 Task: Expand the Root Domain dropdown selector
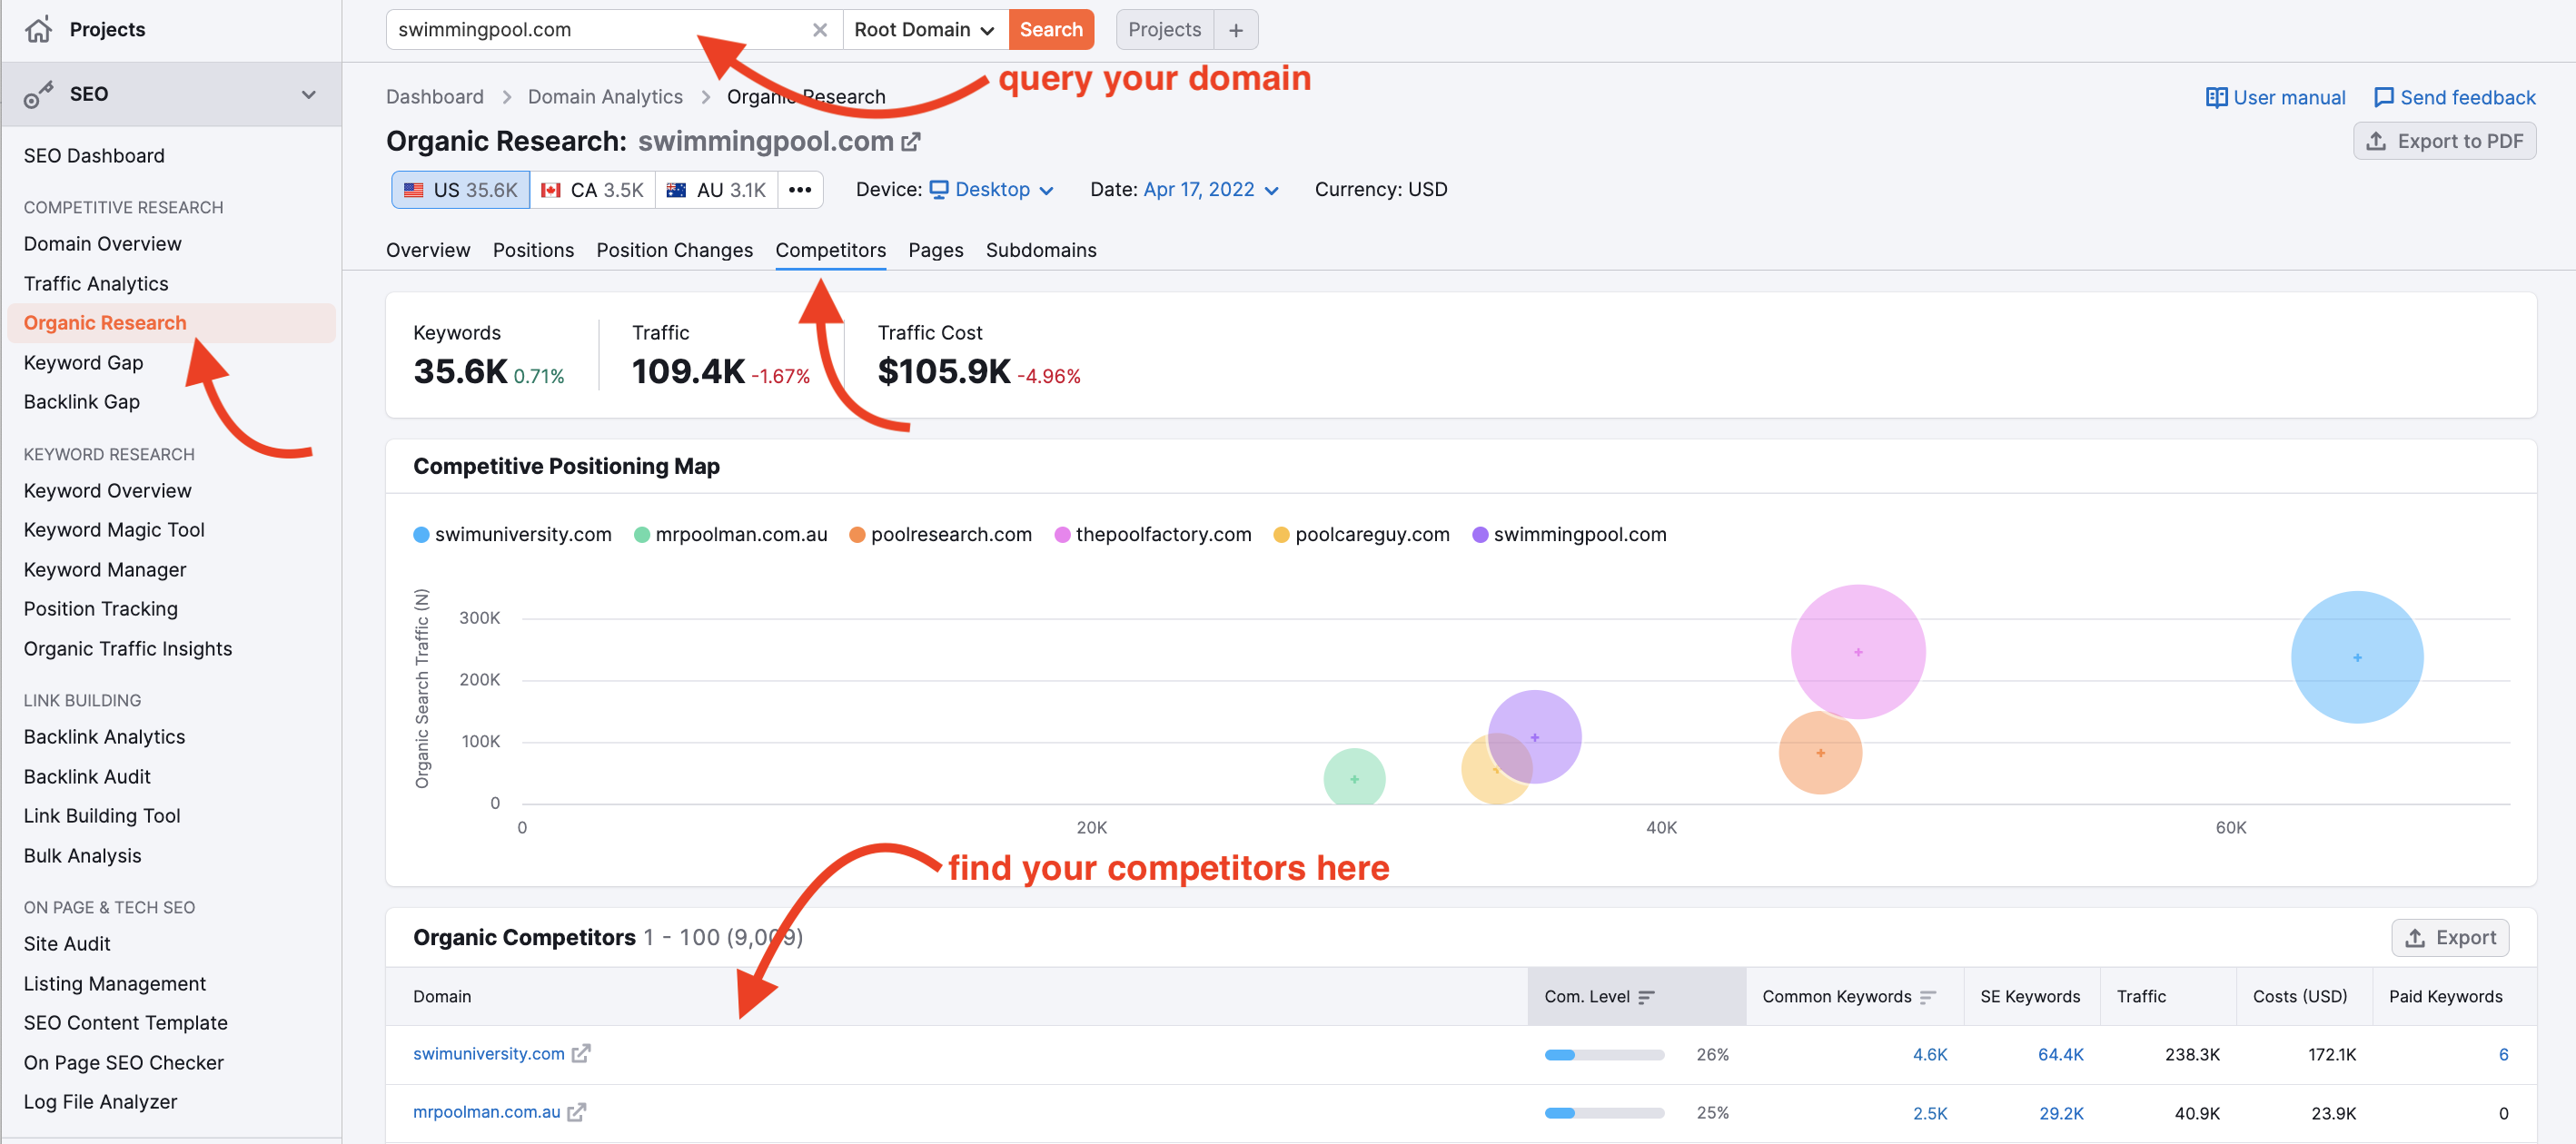coord(923,28)
